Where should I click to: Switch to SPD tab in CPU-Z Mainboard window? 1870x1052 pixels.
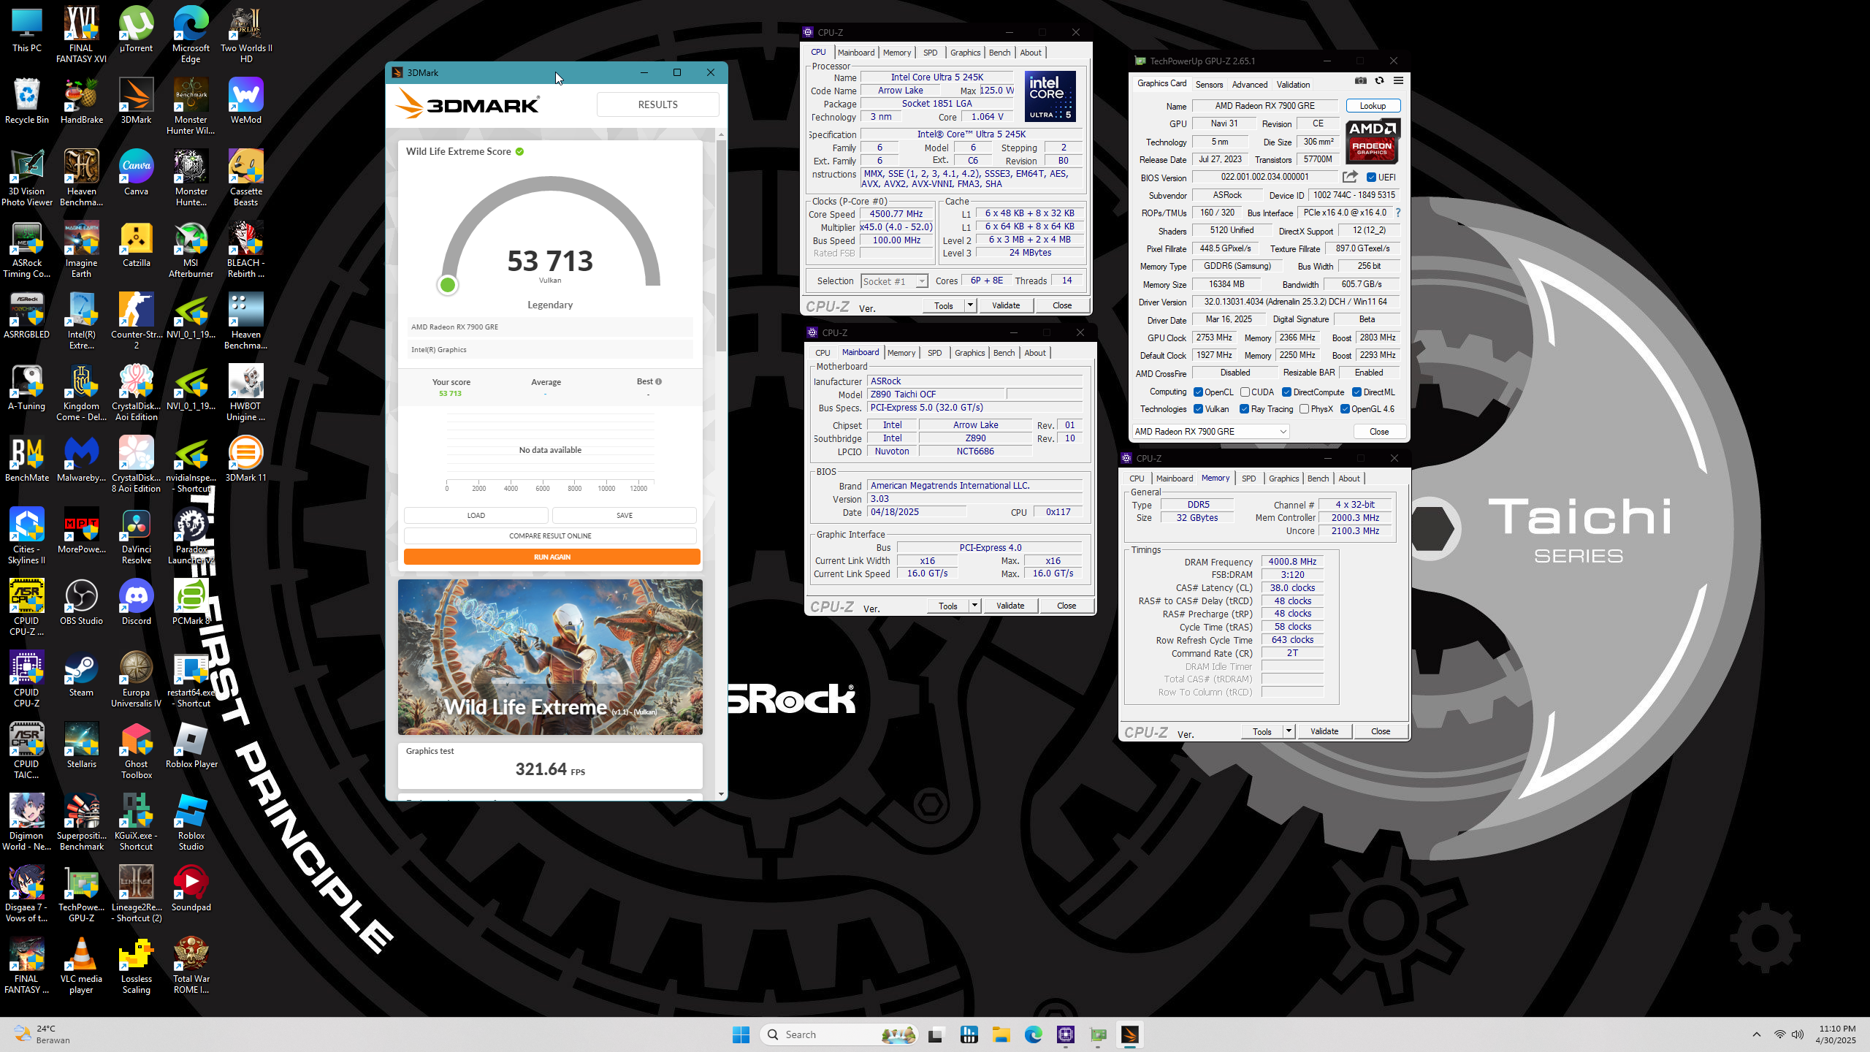point(934,353)
